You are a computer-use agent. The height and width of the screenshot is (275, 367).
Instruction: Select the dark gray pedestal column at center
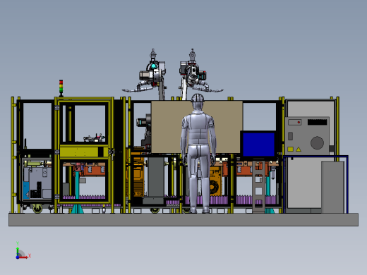click(x=156, y=178)
